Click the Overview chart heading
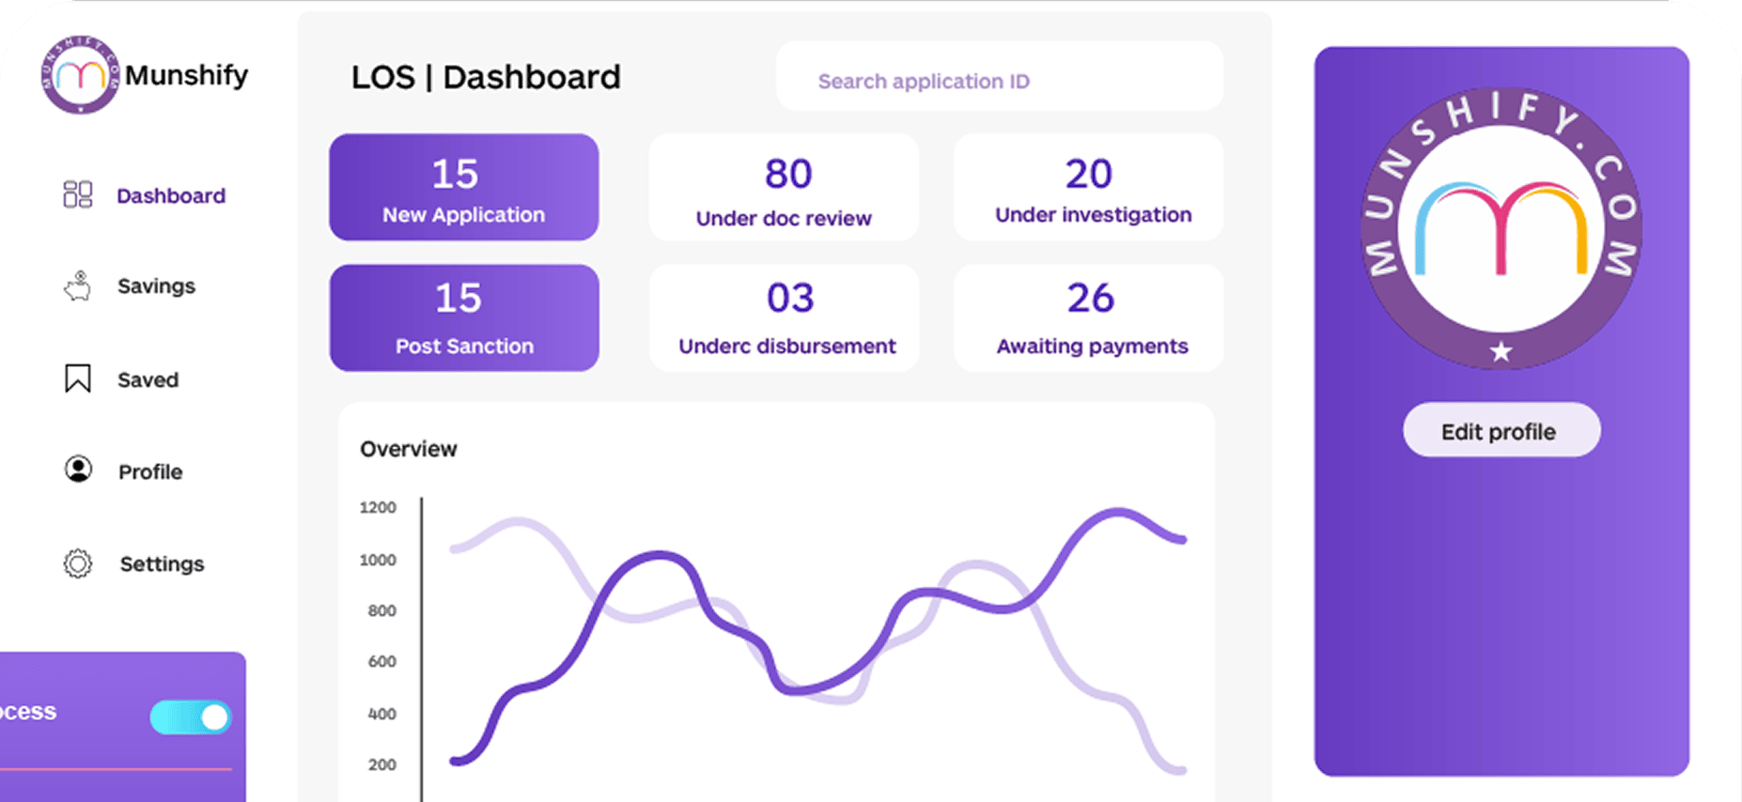 pos(409,449)
